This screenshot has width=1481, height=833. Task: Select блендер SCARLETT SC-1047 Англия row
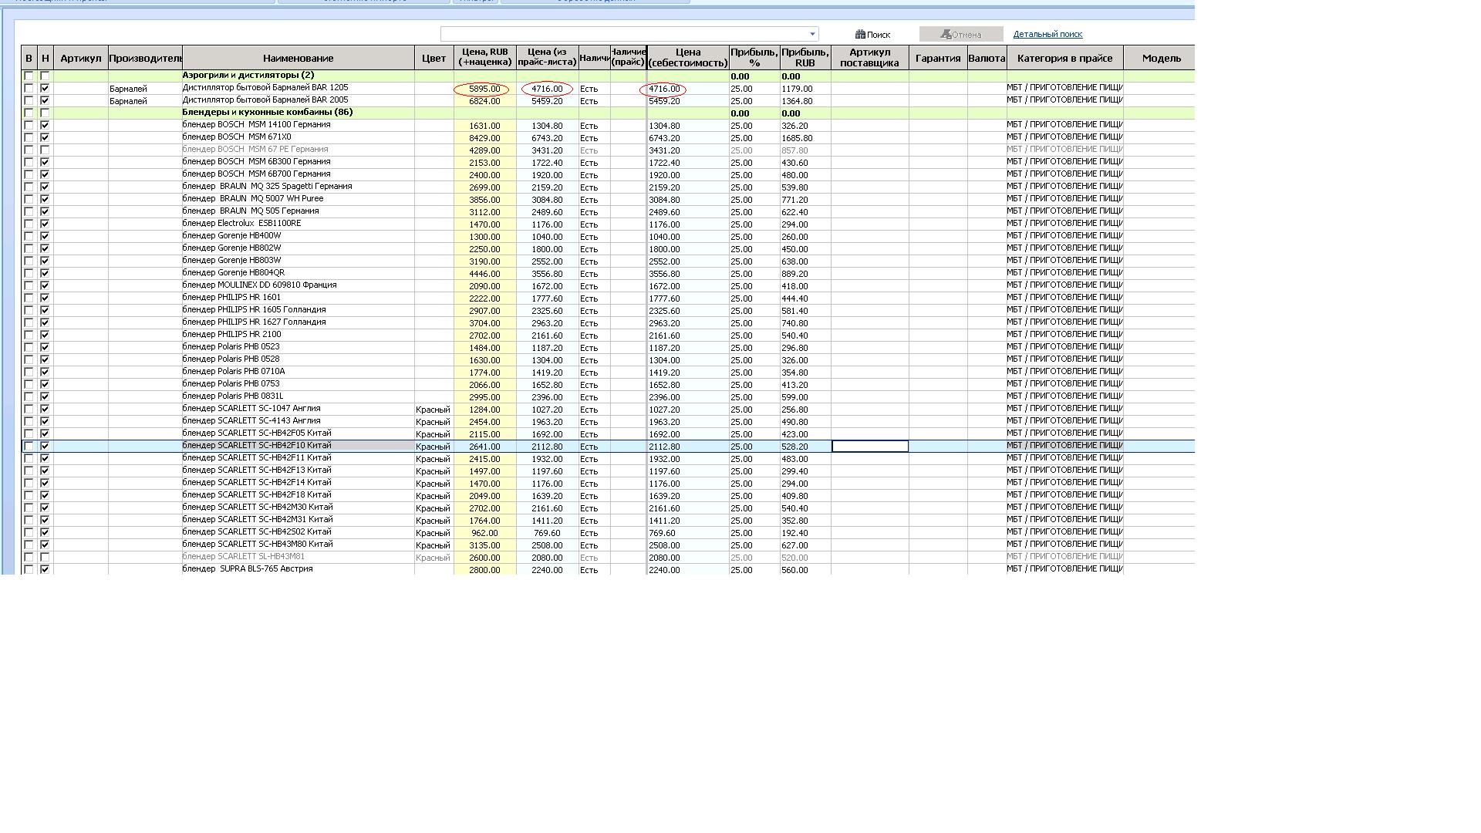tap(608, 410)
